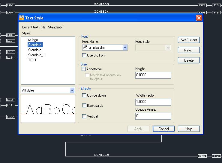
Task: Click the Width Factor field
Action: tap(153, 102)
